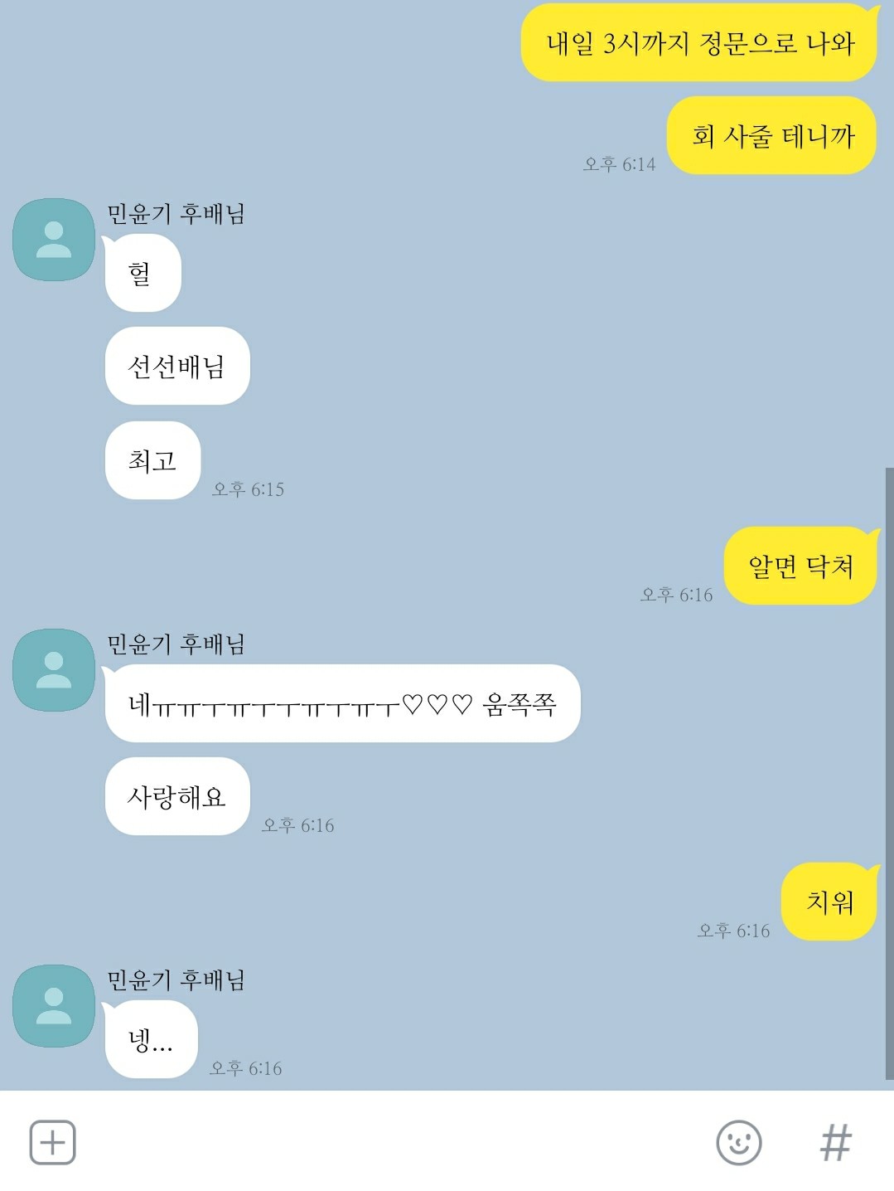Select the yellow bubble 치워
This screenshot has height=1191, width=894.
[829, 902]
